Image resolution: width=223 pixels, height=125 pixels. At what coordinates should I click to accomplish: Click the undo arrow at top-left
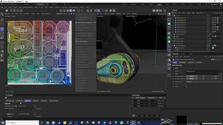click(2, 5)
